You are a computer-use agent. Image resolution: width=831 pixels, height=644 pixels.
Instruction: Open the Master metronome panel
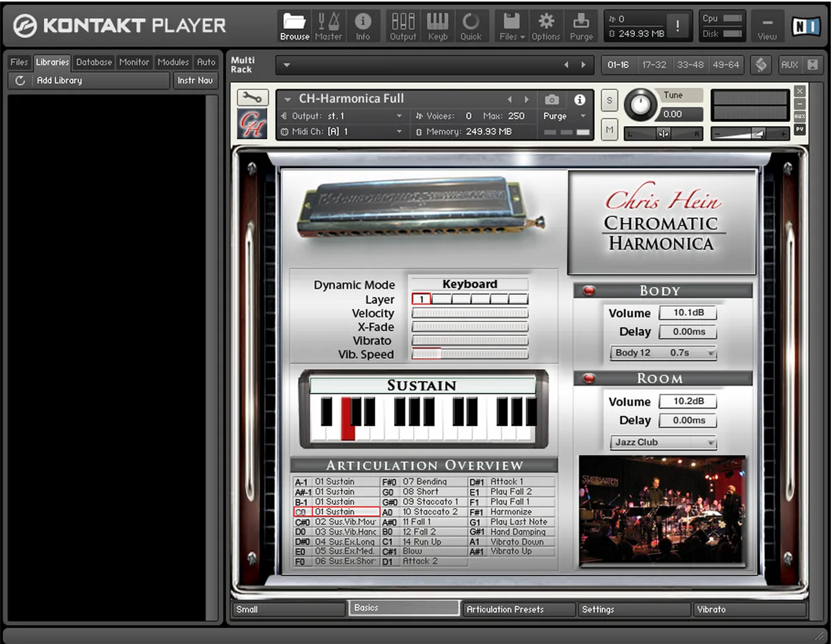pos(328,26)
